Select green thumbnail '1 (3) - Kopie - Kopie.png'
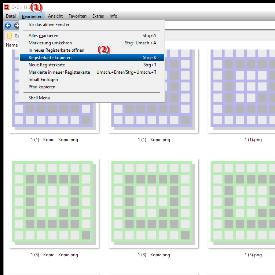This screenshot has width=275, height=275. point(54,203)
